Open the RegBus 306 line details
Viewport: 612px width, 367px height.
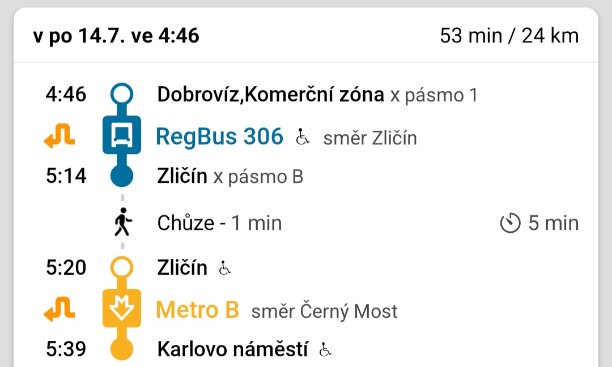219,136
